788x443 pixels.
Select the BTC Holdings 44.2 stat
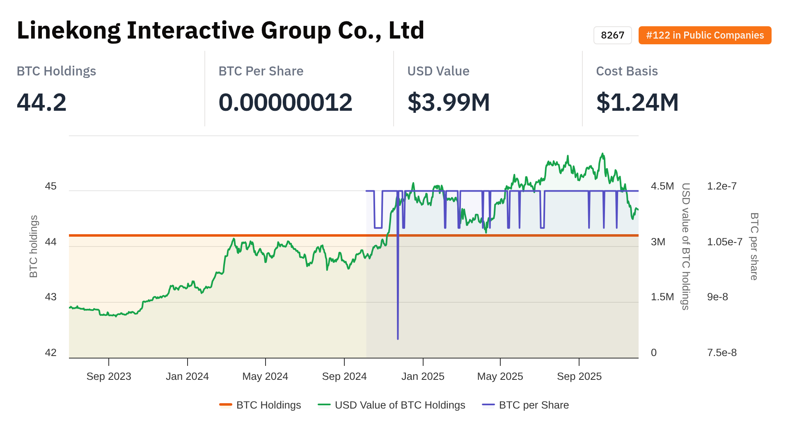coord(41,102)
